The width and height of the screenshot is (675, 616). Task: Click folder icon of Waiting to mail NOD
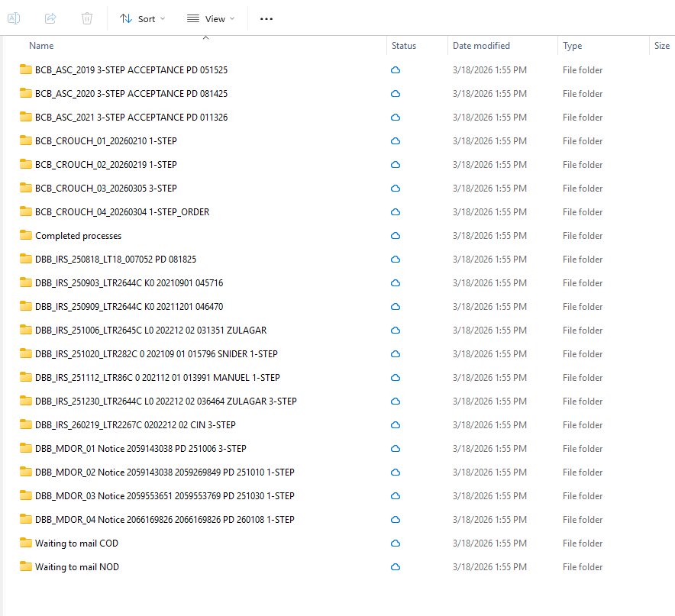pos(26,566)
